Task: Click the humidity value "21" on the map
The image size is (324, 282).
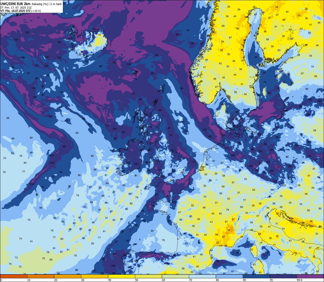Action: (233, 219)
